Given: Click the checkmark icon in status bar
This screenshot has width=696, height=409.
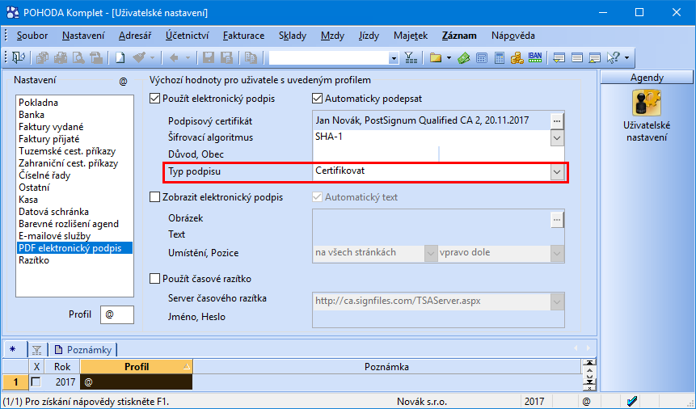Looking at the screenshot, I should 632,402.
